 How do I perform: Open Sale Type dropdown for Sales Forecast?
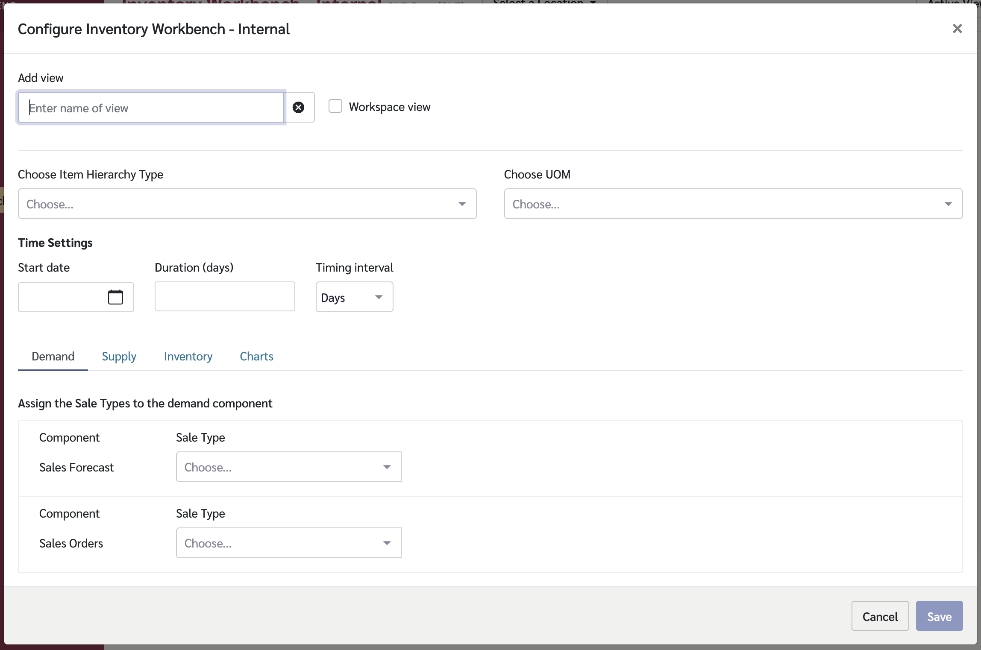pos(288,467)
